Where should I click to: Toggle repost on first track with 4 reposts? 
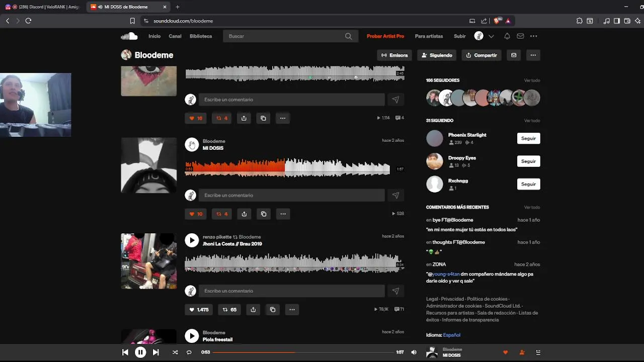coord(222,118)
